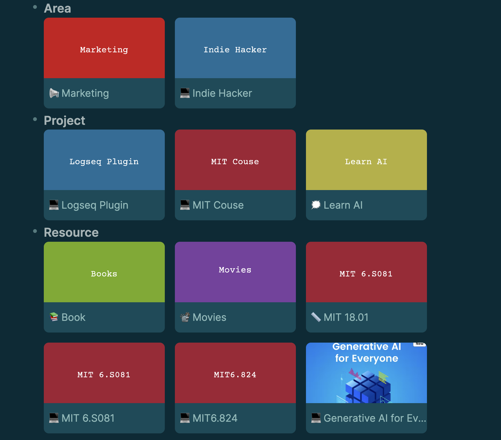Viewport: 501px width, 440px height.
Task: Click the laptop icon beside MIT6.824 label
Action: click(185, 418)
